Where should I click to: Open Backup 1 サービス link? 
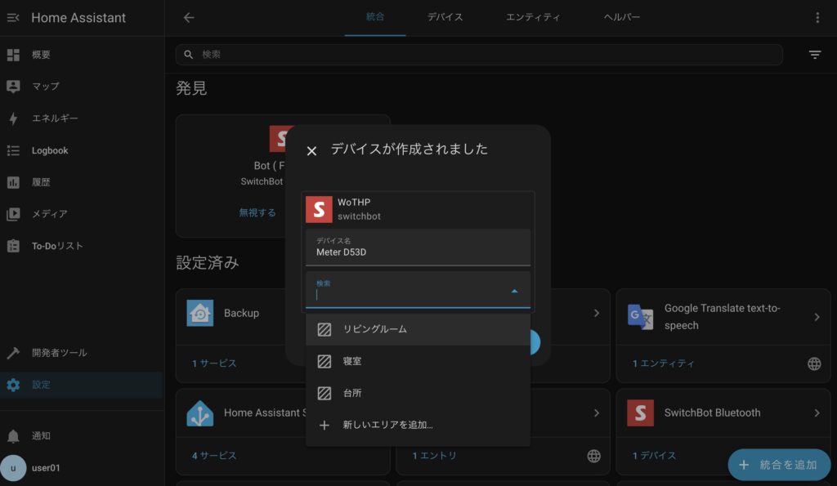pos(214,363)
